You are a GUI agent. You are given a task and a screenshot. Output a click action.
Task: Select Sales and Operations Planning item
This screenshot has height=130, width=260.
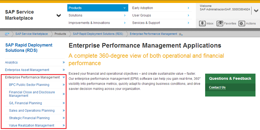pos(32,111)
